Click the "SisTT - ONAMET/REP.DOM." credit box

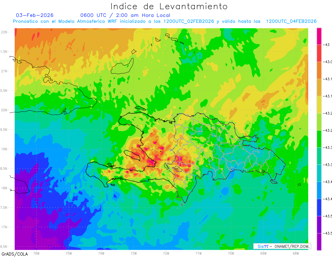click(x=282, y=246)
